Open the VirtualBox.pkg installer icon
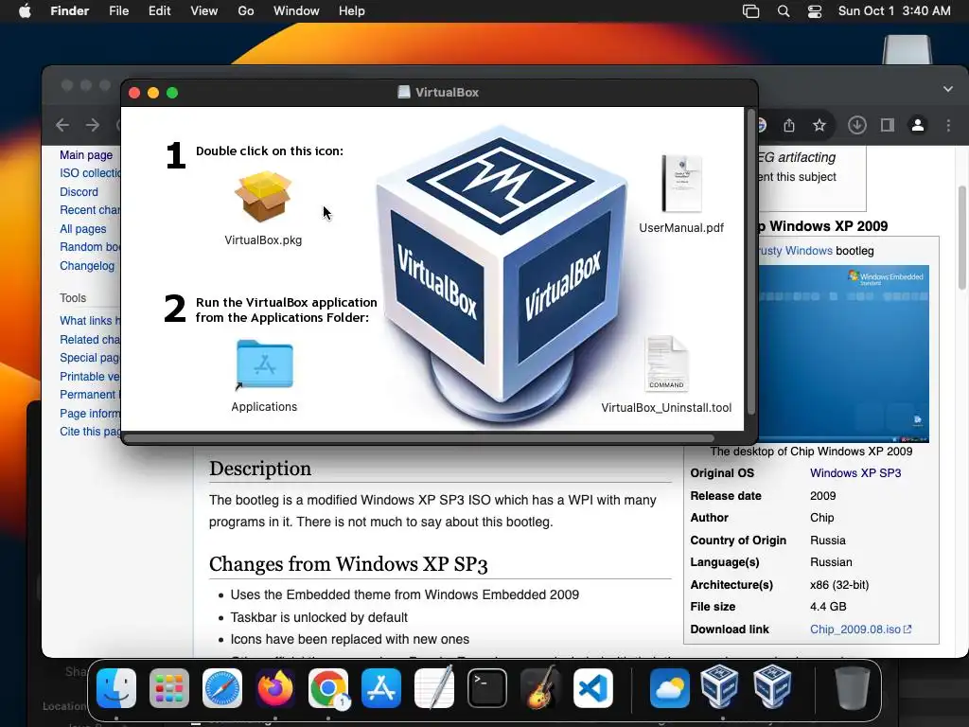969x727 pixels. tap(263, 197)
